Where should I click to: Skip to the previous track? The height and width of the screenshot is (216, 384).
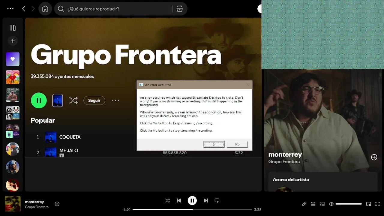pyautogui.click(x=179, y=200)
